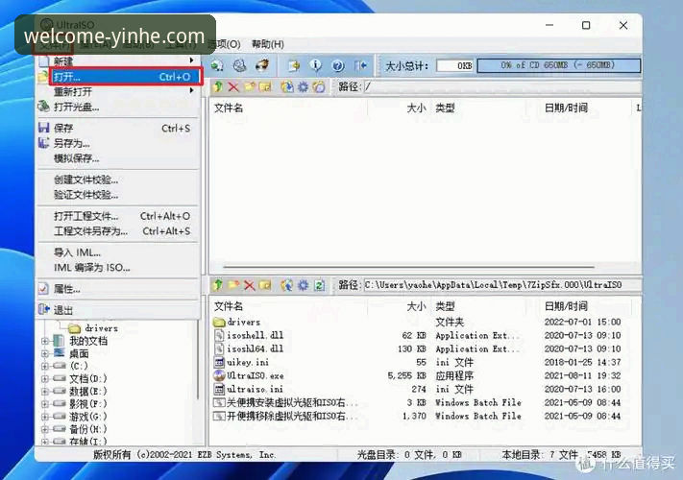The height and width of the screenshot is (480, 683).
Task: Sort disc pane by 大小 column
Action: click(416, 108)
